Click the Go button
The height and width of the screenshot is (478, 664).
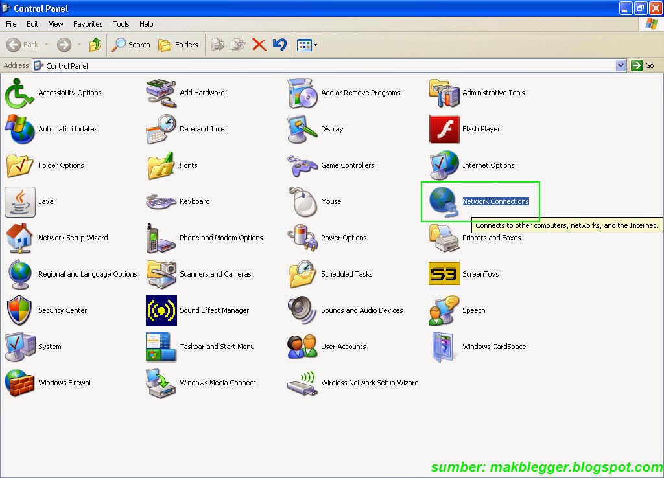pyautogui.click(x=643, y=65)
